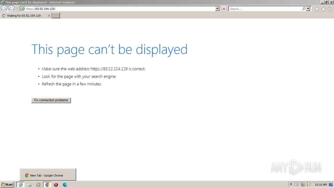Open a new tab via blank tab button

[56, 16]
